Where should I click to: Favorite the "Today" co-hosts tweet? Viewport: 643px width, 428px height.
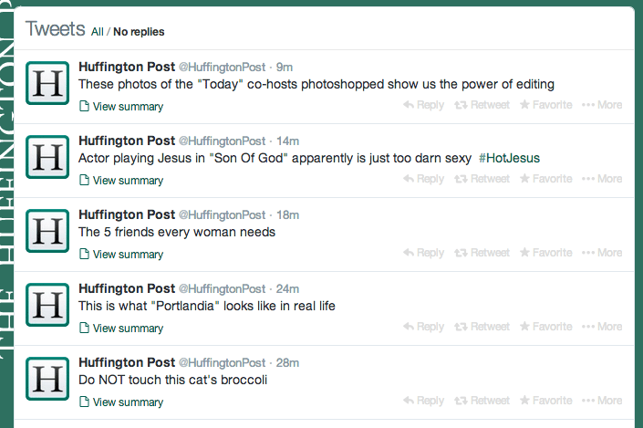pyautogui.click(x=545, y=105)
